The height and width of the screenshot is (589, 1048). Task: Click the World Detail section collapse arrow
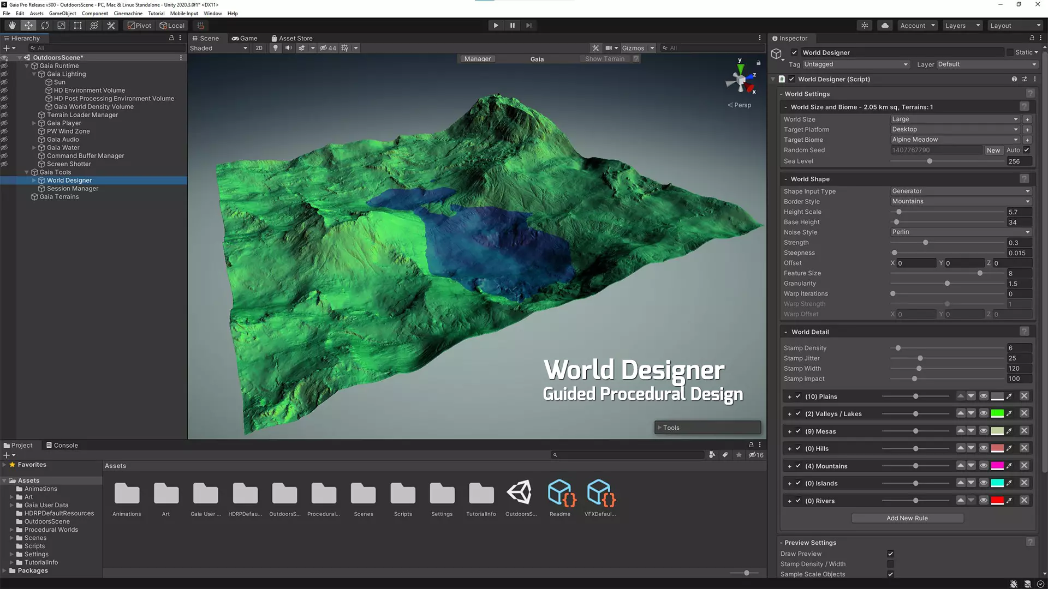click(786, 332)
